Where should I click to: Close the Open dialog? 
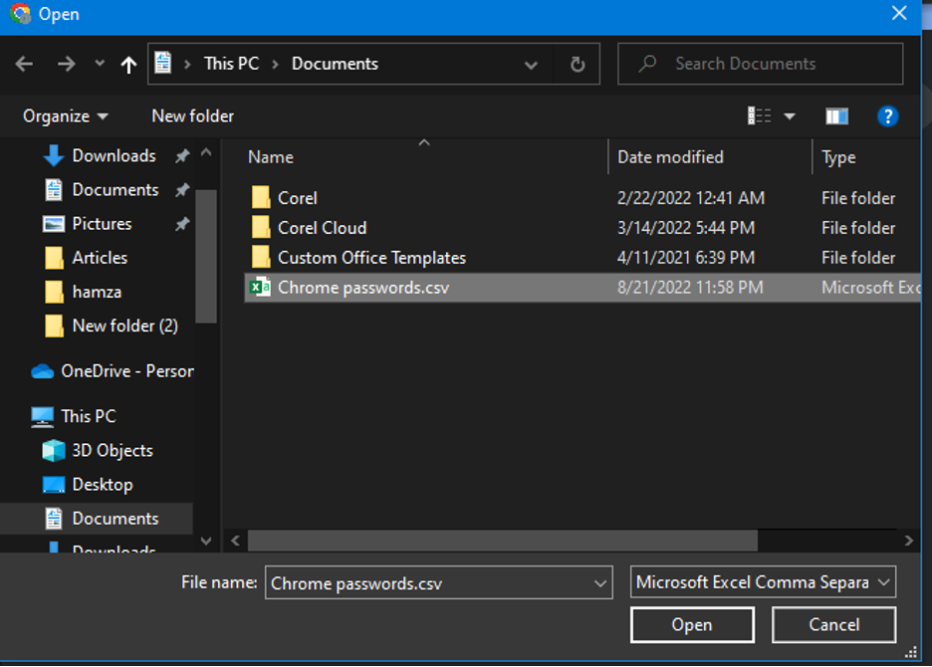coord(899,13)
